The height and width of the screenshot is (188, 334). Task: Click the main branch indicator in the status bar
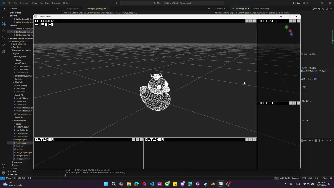coord(9,178)
